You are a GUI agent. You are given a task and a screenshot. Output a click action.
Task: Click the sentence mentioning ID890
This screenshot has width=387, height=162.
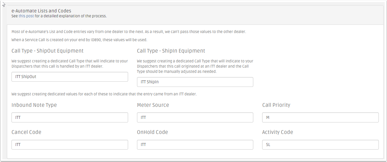click(79, 40)
